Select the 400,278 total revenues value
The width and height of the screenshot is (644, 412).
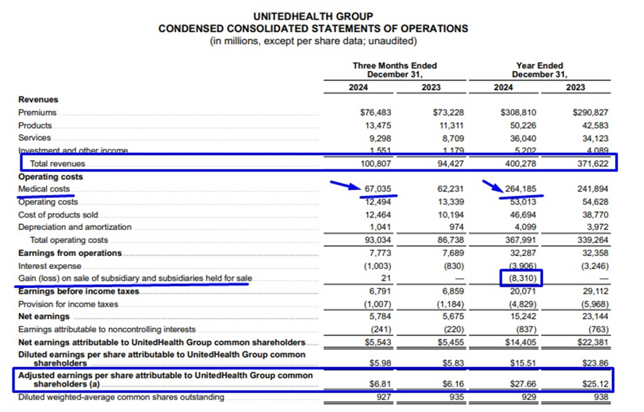(x=520, y=164)
